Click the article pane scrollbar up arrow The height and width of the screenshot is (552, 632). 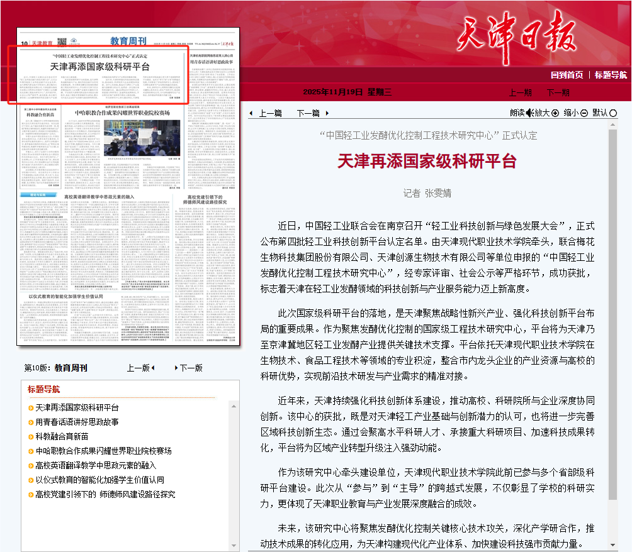click(x=612, y=125)
